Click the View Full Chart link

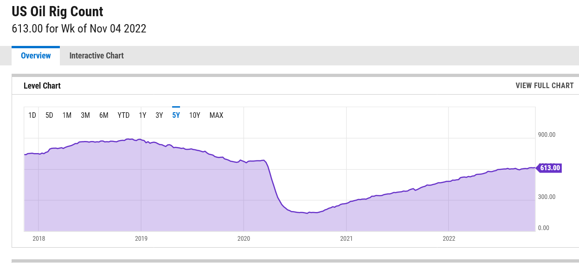click(x=544, y=85)
